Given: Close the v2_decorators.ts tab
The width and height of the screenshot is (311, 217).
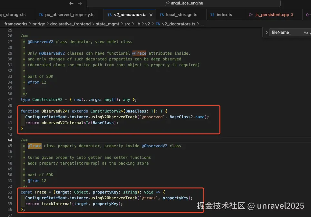Looking at the screenshot, I should pos(151,15).
